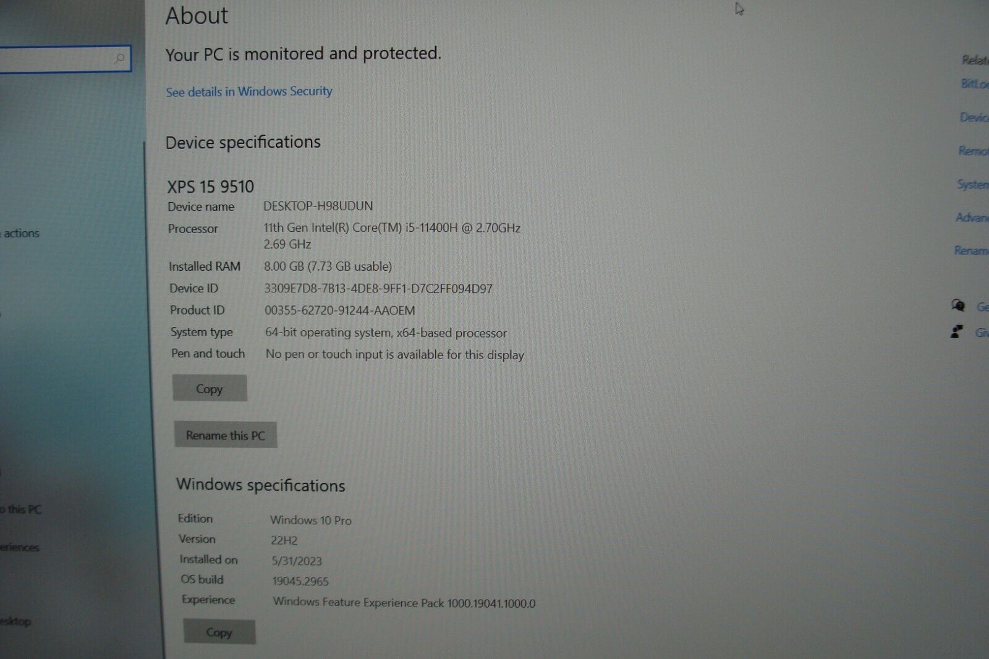Click the 8.00 GB installed RAM value
The width and height of the screenshot is (989, 659).
(x=328, y=266)
